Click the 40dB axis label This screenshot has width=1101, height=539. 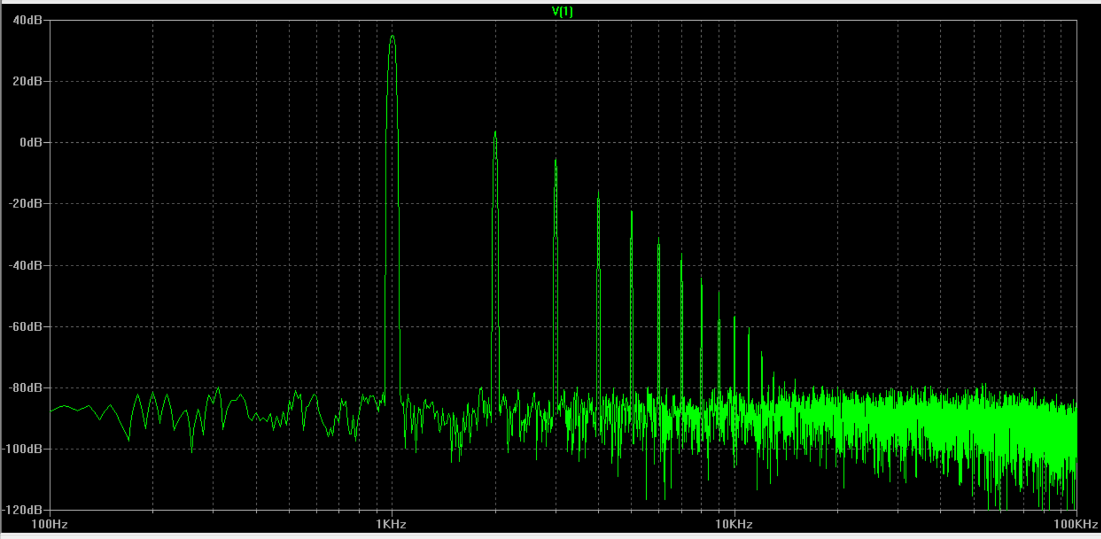pyautogui.click(x=28, y=20)
